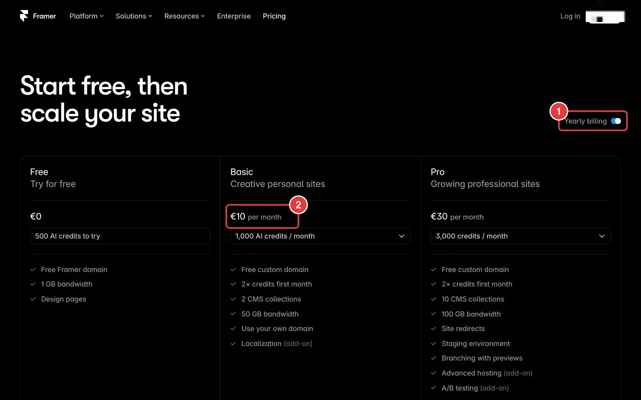
Task: Click chevron arrow in Pro credits dropdown
Action: click(602, 236)
